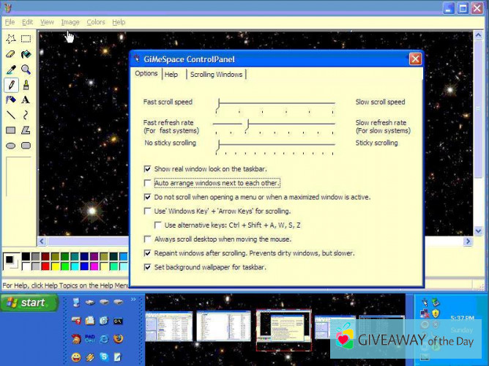489x366 pixels.
Task: Choose the Ellipse shape tool
Action: [10, 146]
